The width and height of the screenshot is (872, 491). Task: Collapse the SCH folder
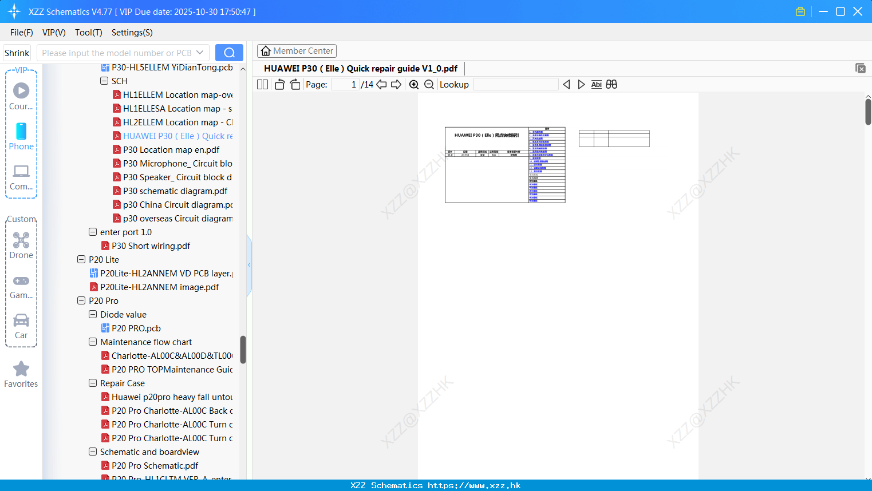point(104,81)
